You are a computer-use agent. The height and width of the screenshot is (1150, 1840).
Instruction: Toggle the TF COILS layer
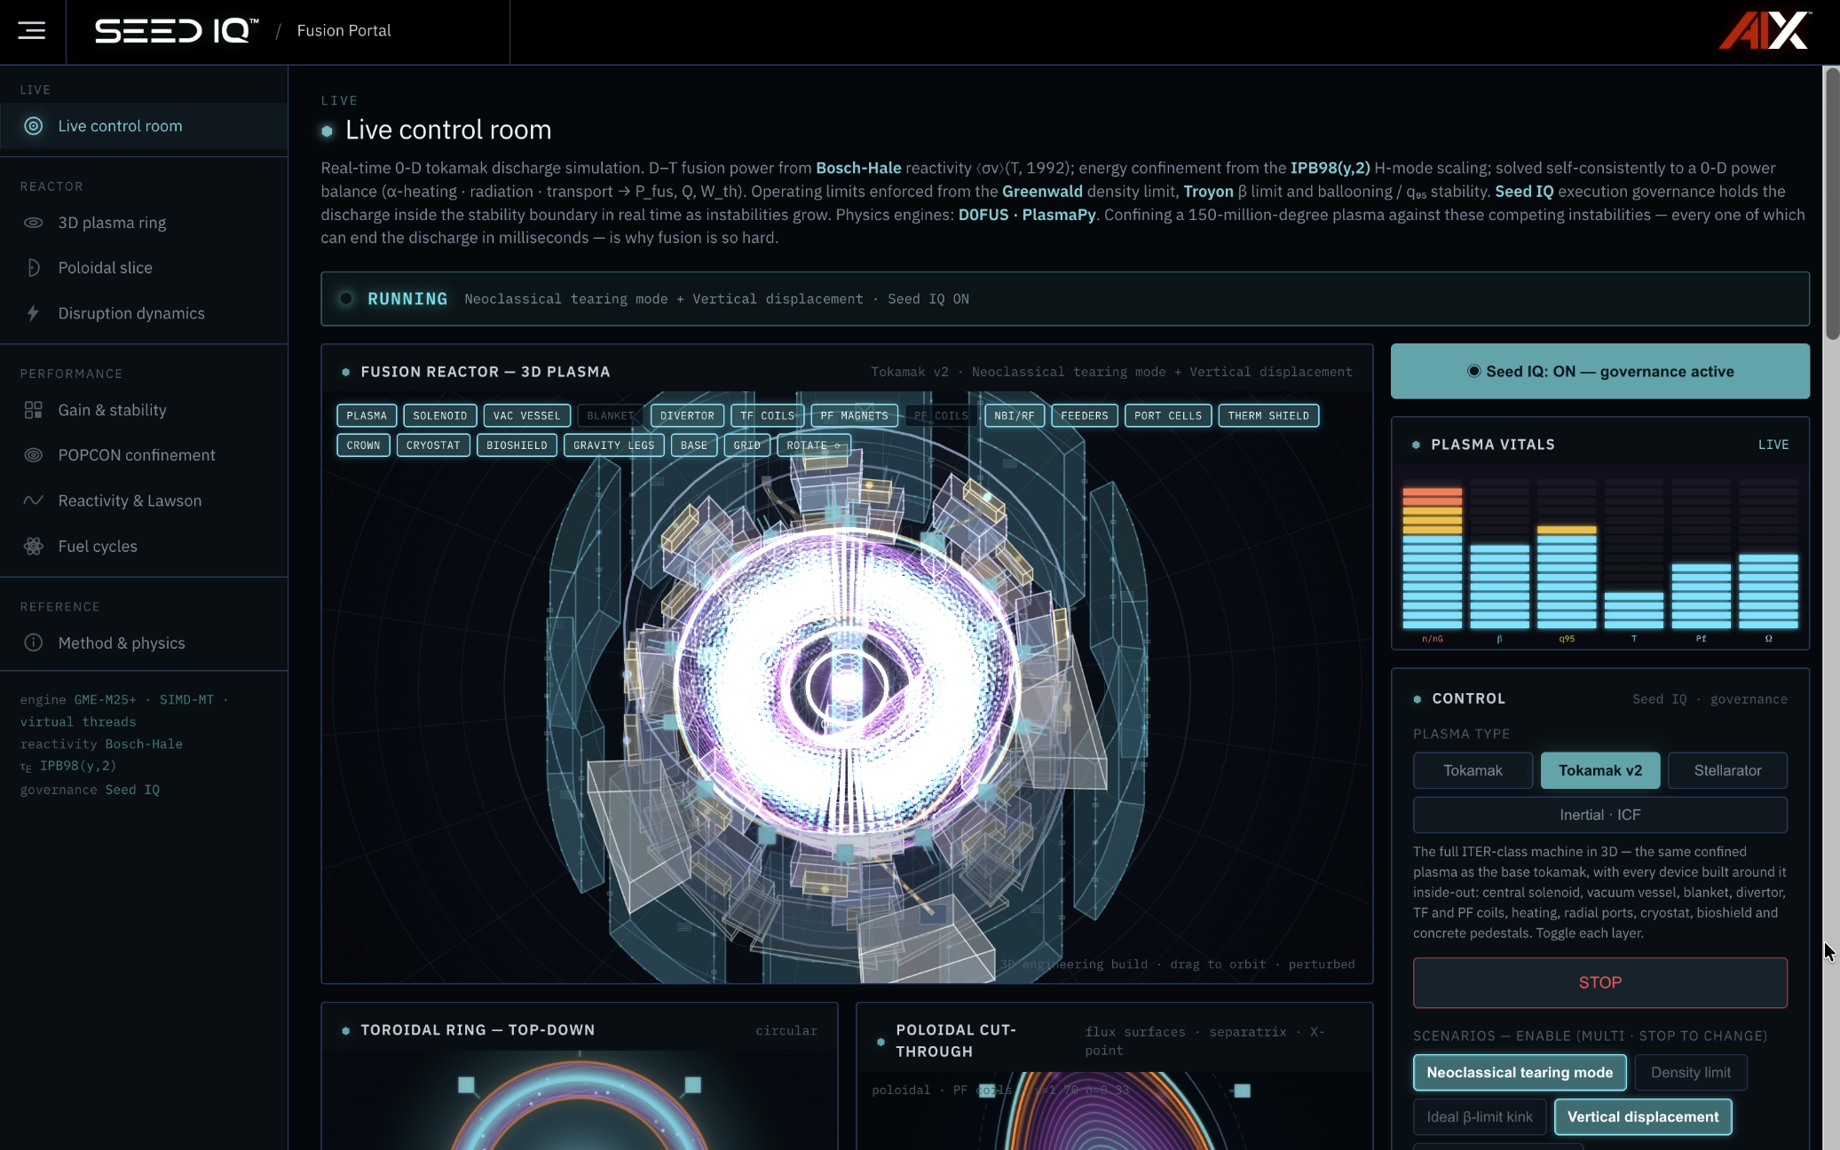(x=768, y=415)
